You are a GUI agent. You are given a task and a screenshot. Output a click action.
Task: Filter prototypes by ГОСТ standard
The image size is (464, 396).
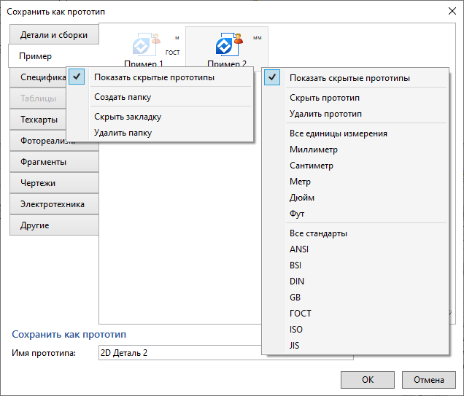click(300, 314)
